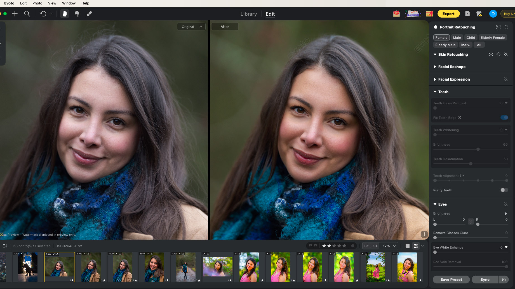The image size is (515, 289).
Task: Open the face detection icon beside Portrait Retouching
Action: click(498, 27)
